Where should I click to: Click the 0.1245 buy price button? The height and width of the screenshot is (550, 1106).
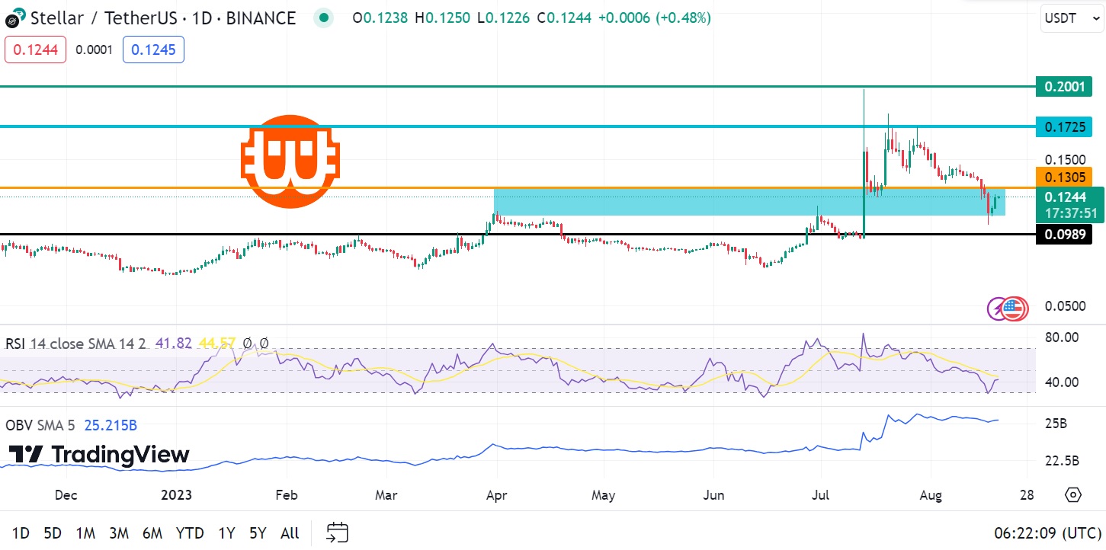point(153,50)
